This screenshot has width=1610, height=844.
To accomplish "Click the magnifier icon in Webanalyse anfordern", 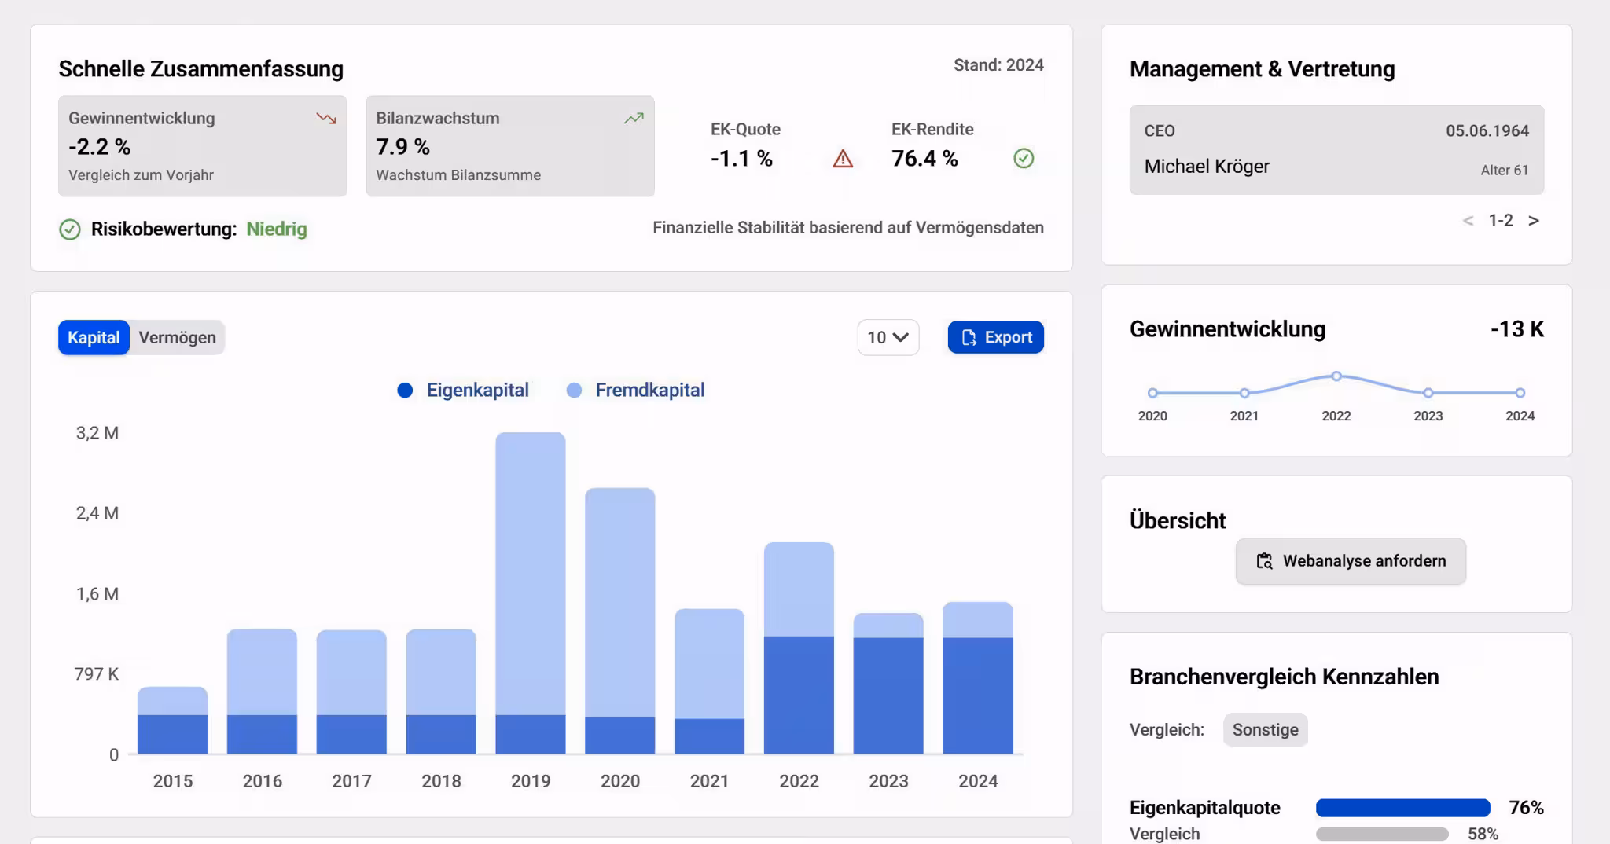I will click(x=1263, y=561).
